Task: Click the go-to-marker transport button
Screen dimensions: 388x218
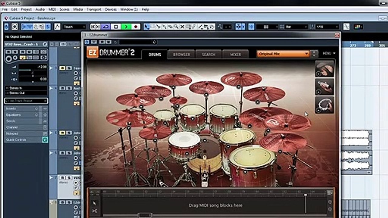Action: tap(95, 27)
